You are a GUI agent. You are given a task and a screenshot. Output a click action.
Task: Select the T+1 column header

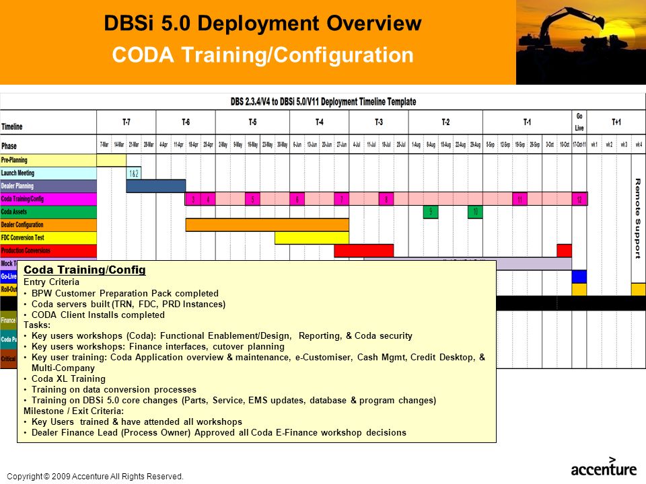click(x=616, y=122)
